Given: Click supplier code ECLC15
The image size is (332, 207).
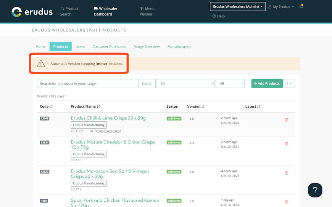Looking at the screenshot, I should tap(76, 160).
